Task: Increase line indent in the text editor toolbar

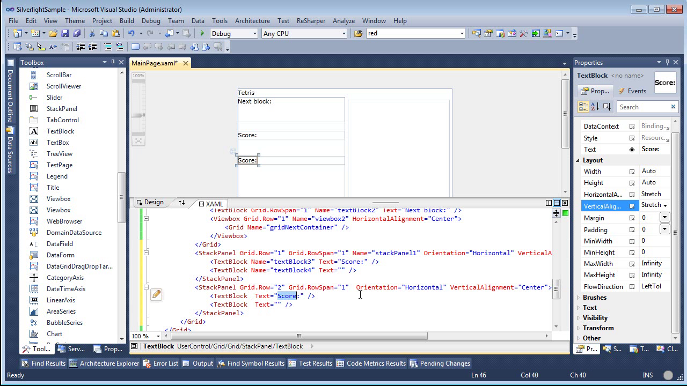Action: 93,47
